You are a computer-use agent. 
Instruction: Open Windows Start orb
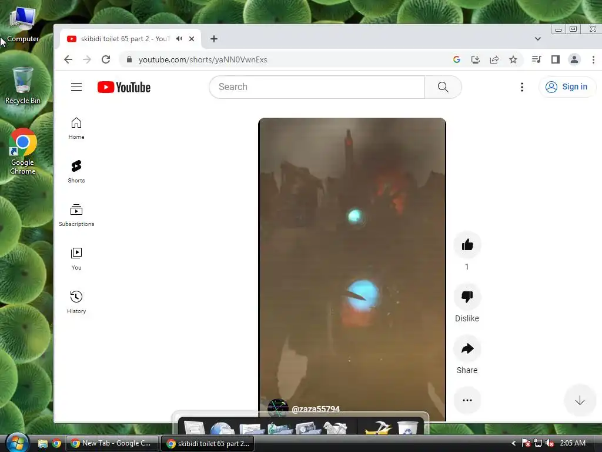(x=17, y=443)
